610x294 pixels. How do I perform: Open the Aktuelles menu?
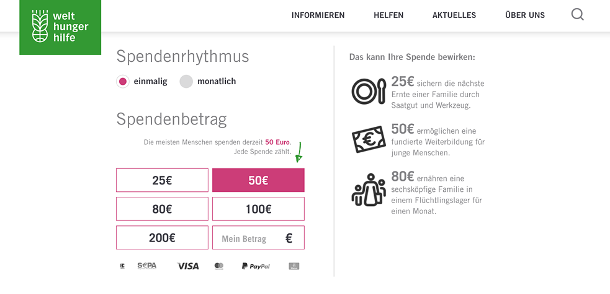tap(454, 15)
